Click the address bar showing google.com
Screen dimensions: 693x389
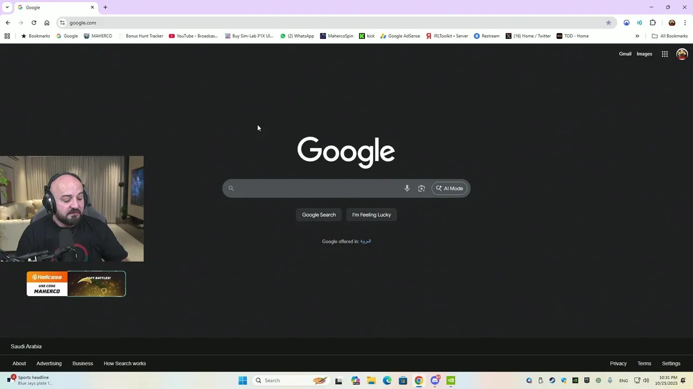click(336, 23)
